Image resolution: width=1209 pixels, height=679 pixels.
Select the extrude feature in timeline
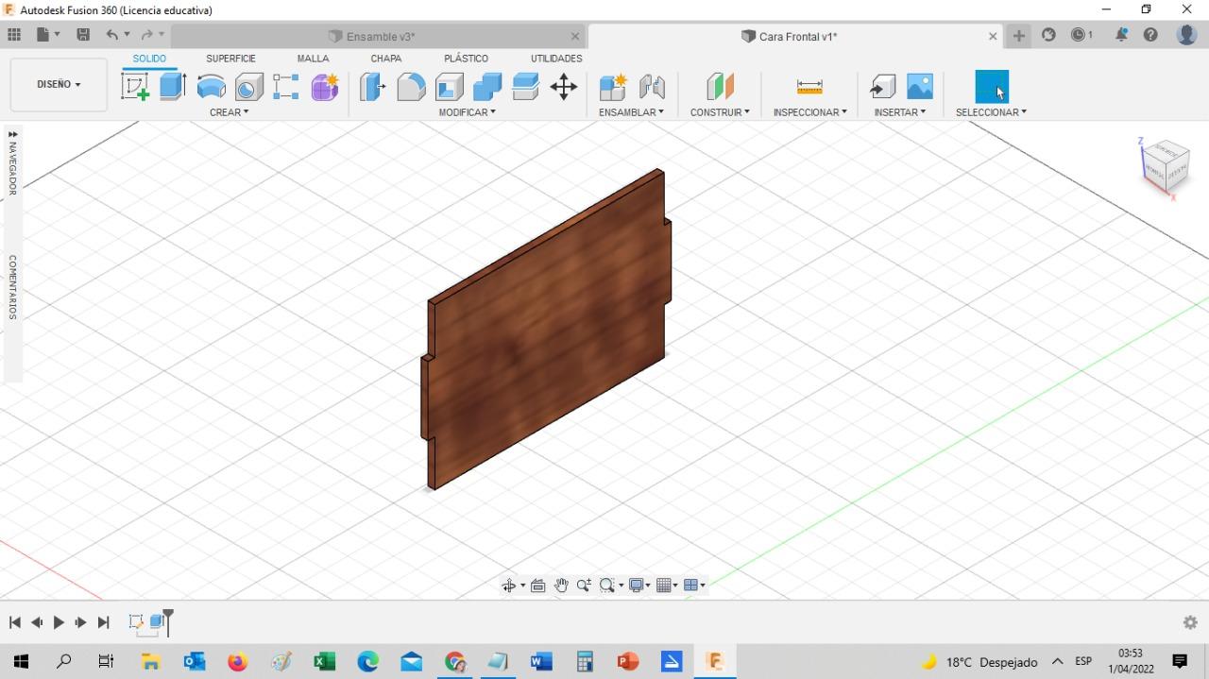158,622
